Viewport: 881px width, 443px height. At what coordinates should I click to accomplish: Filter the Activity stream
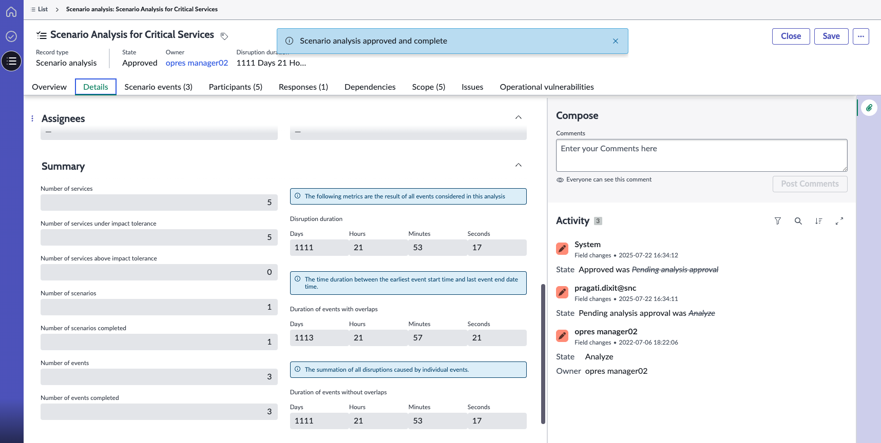coord(778,221)
